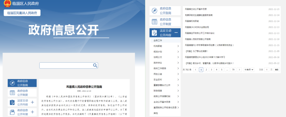Click compass icon for 政府信息公开指南 in left page
286x117 pixels.
coord(12,83)
